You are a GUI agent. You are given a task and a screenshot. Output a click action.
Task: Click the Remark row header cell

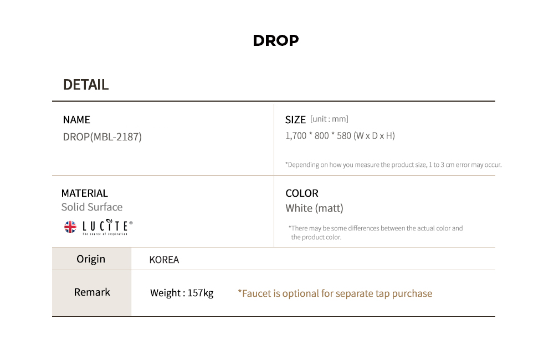91,293
